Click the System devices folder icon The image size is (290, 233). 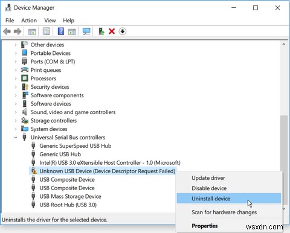25,129
